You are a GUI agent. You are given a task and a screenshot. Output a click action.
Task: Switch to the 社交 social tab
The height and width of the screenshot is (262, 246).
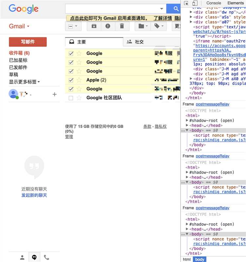point(152,42)
